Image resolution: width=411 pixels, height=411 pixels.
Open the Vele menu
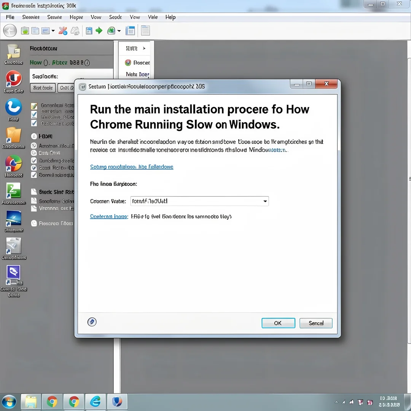tap(153, 17)
